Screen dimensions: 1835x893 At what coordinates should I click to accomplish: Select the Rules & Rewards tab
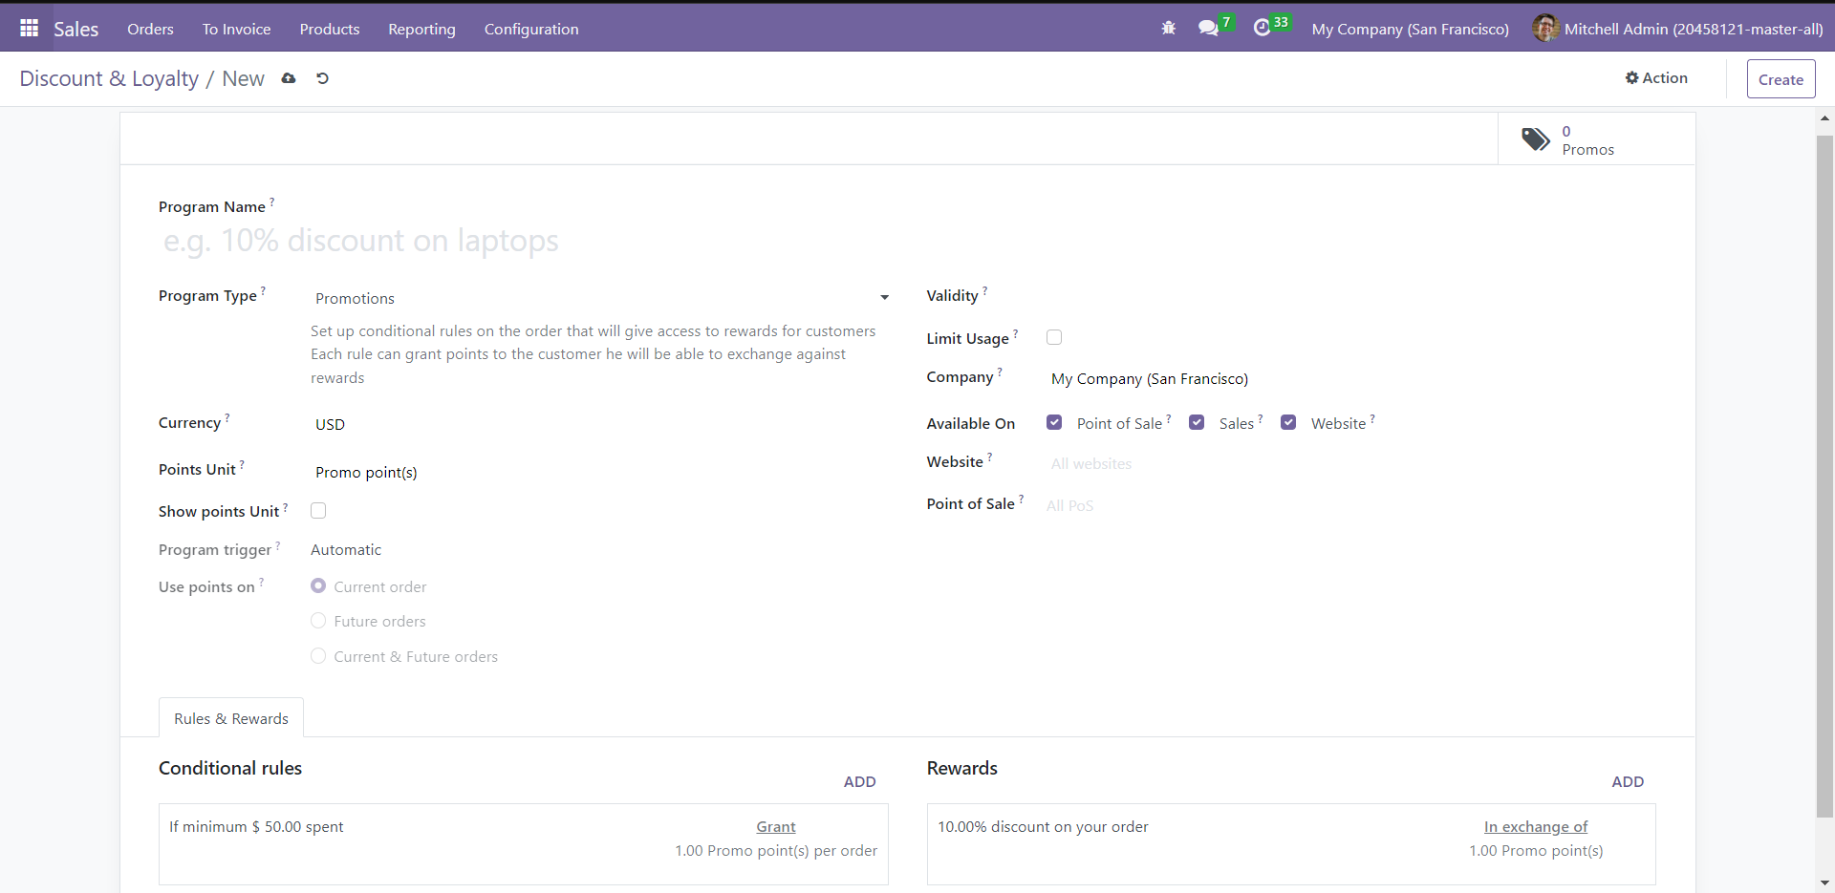click(x=231, y=718)
